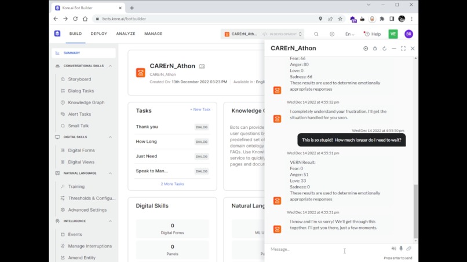Image resolution: width=467 pixels, height=262 pixels.
Task: Click the orange bot icon on summary card
Action: point(141,72)
